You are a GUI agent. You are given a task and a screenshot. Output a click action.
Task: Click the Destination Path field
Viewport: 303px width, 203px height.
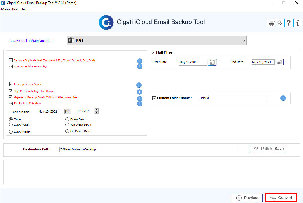[x=149, y=149]
